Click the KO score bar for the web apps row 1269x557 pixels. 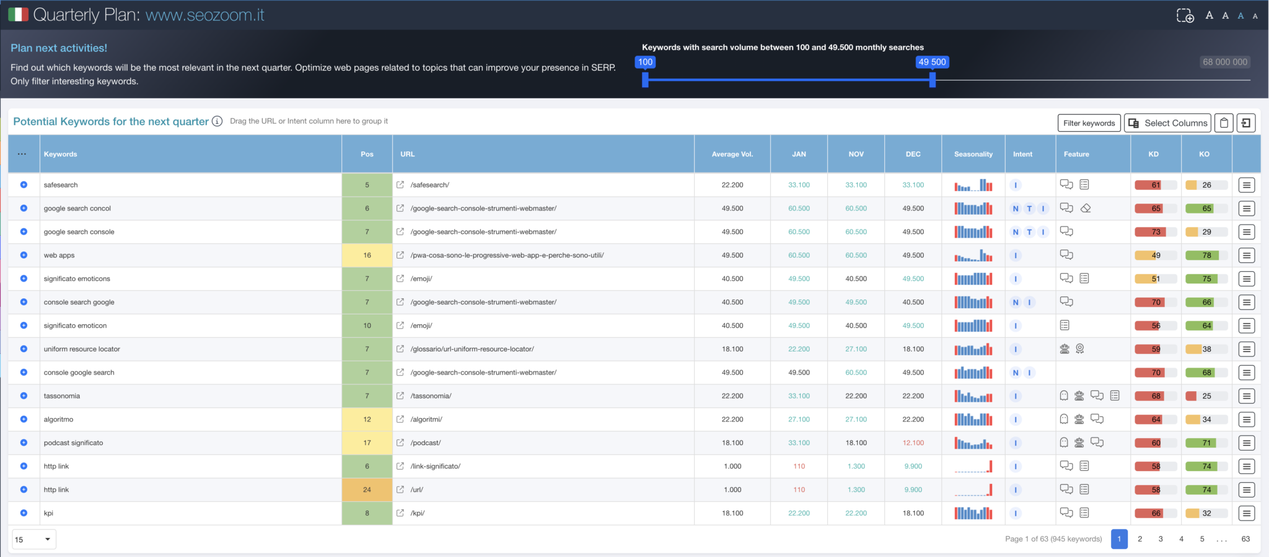coord(1206,256)
